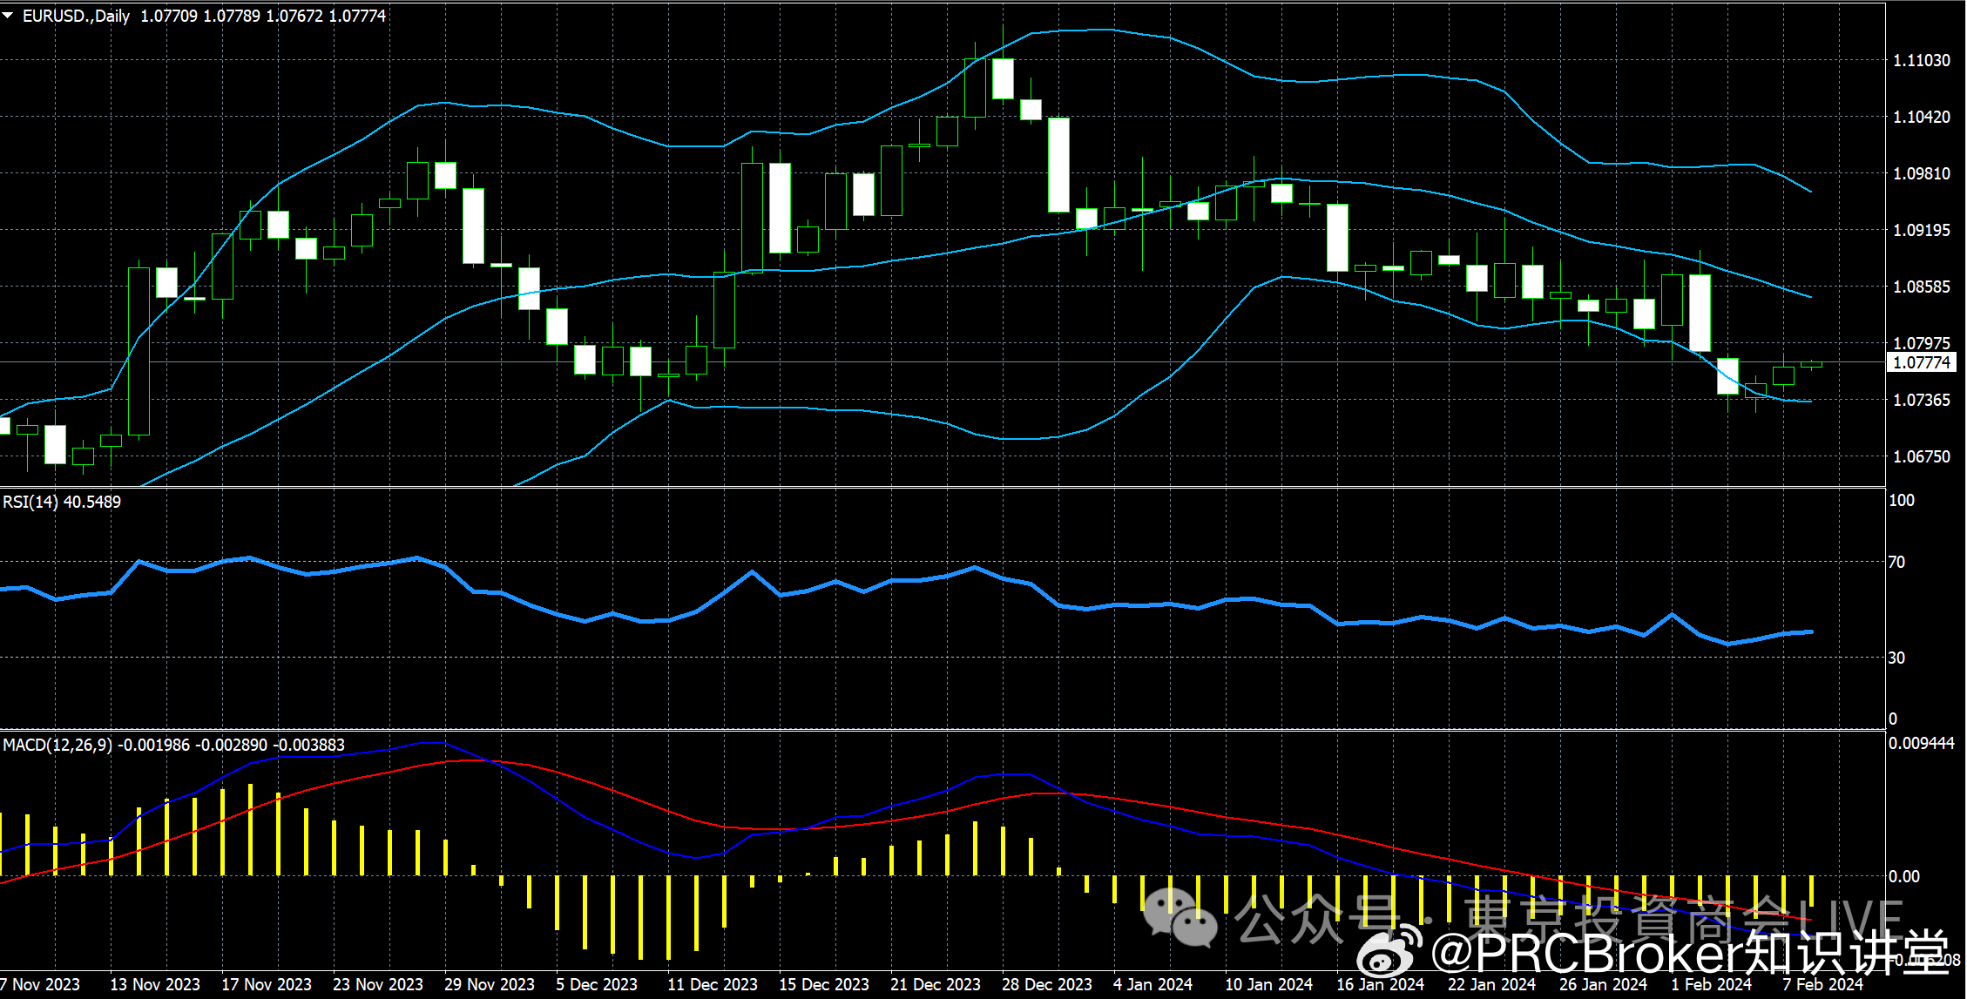Click price scale value 1.10420
The height and width of the screenshot is (999, 1967).
(x=1922, y=117)
